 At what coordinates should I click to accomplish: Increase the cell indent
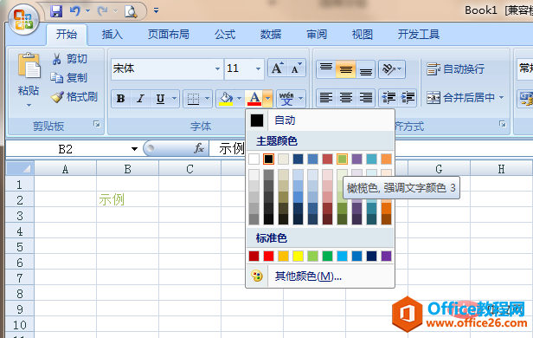pos(408,98)
